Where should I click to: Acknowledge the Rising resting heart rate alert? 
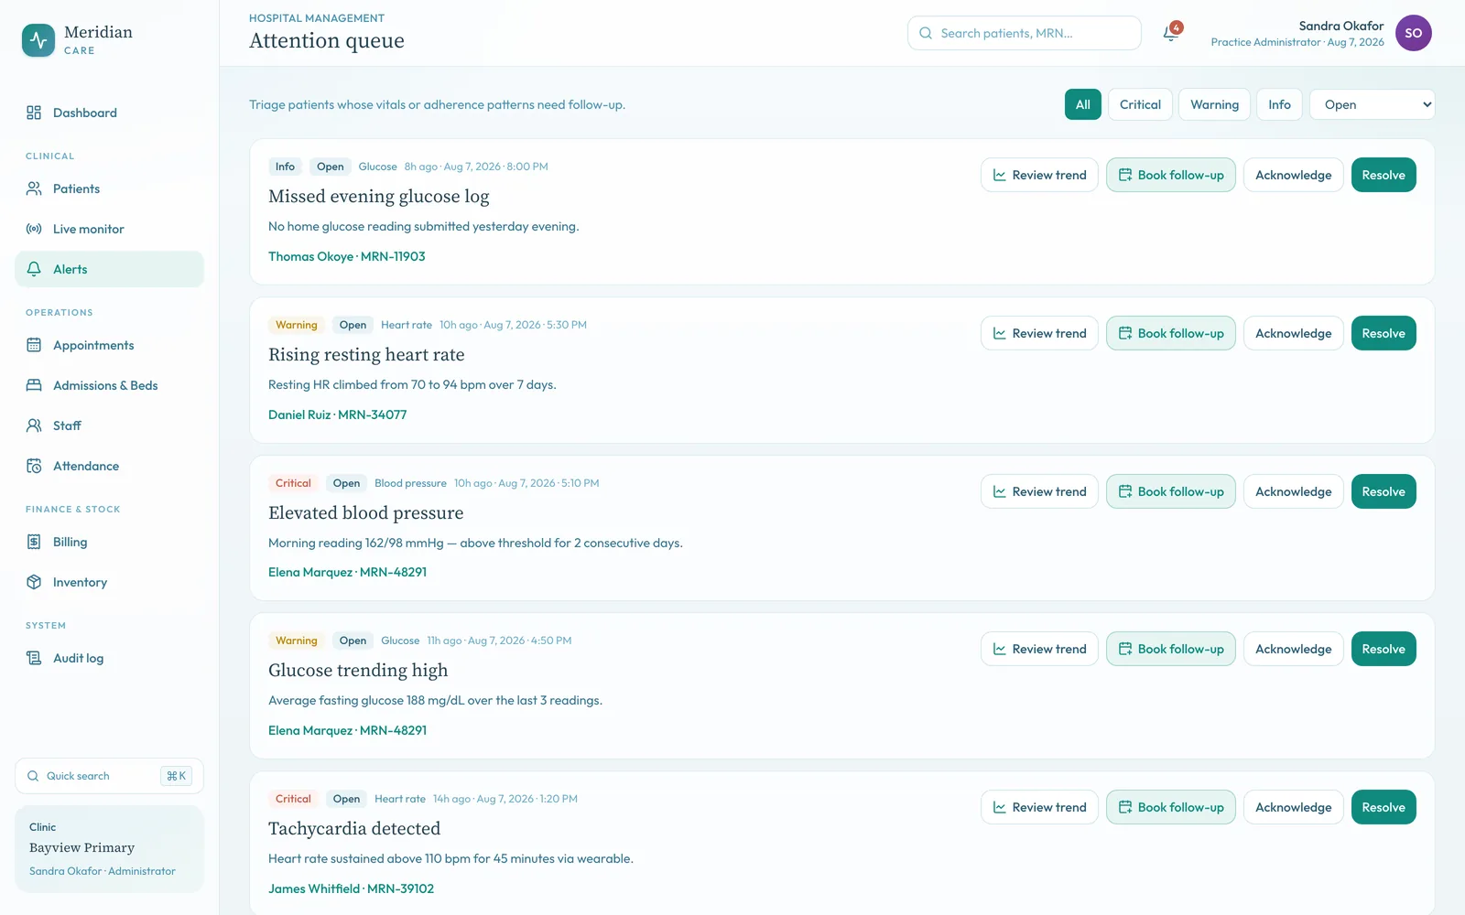click(1293, 333)
